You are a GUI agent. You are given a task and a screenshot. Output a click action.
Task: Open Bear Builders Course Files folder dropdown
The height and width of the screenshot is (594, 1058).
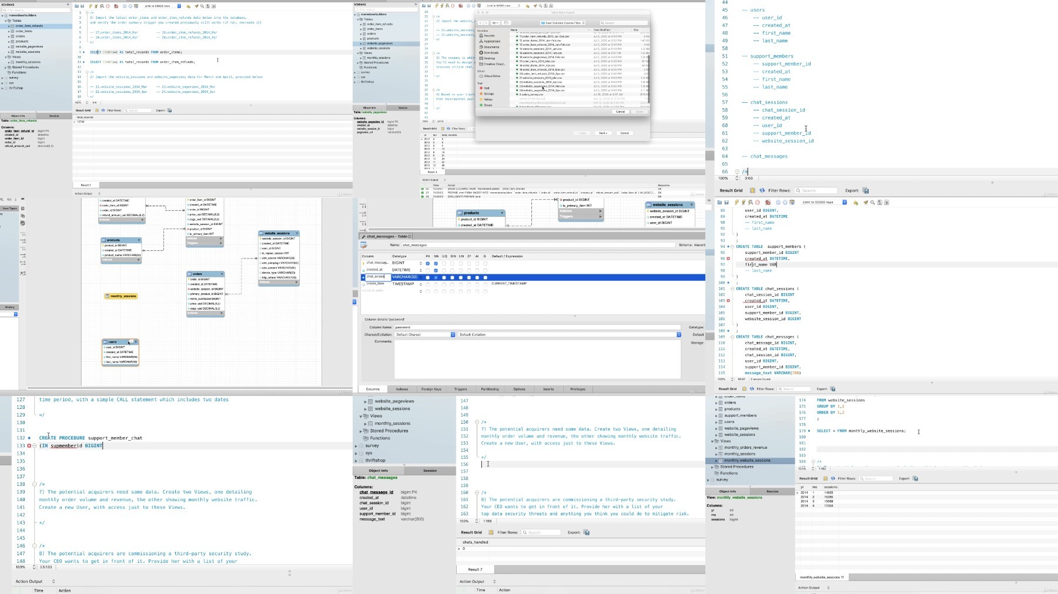point(563,23)
